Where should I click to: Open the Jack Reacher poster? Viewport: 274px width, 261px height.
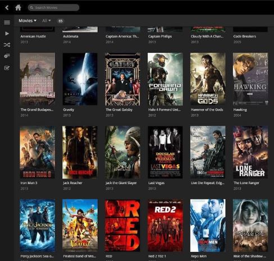80,152
